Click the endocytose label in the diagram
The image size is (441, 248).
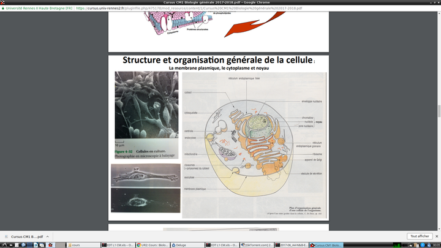tap(190, 138)
